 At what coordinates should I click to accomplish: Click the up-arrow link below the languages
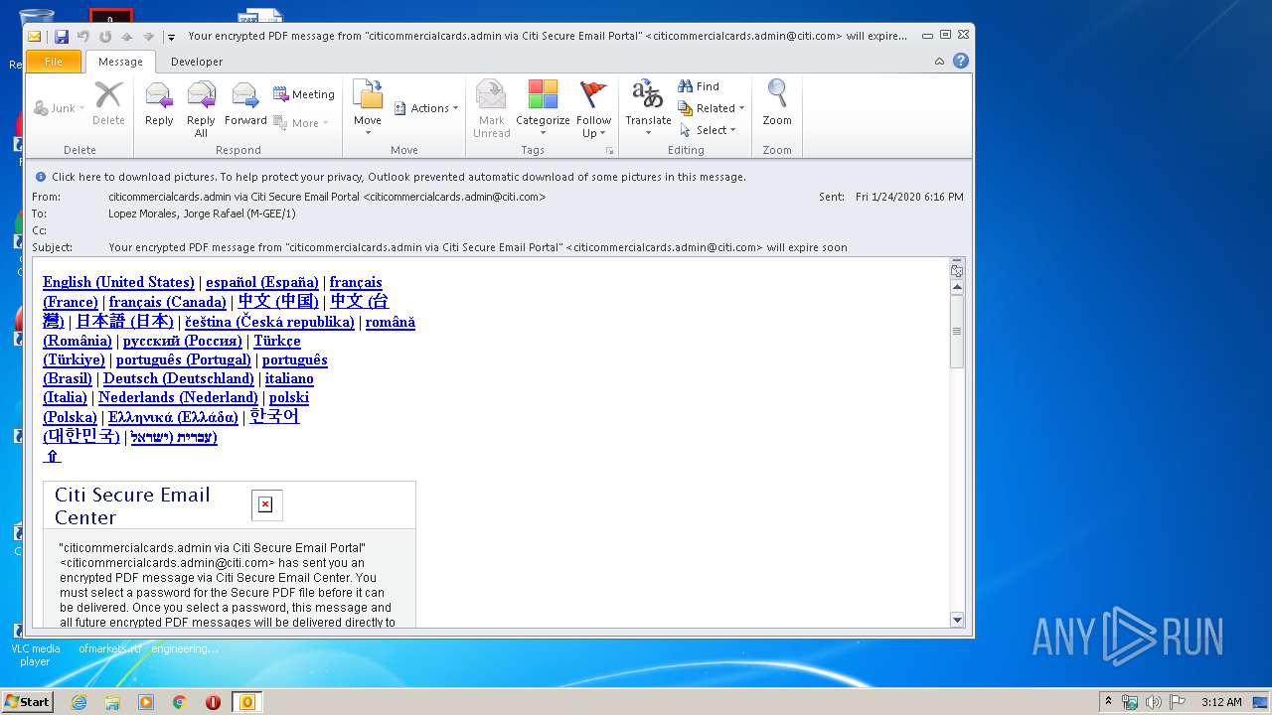coord(52,456)
